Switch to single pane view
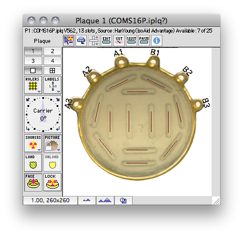The height and width of the screenshot is (236, 243). click(33, 70)
